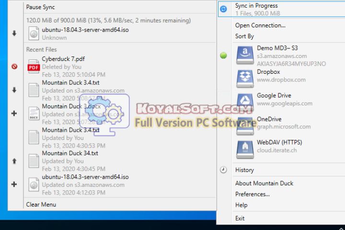Select the WebDAV (HTTPS) bookmark label
The image size is (345, 230).
tap(279, 142)
